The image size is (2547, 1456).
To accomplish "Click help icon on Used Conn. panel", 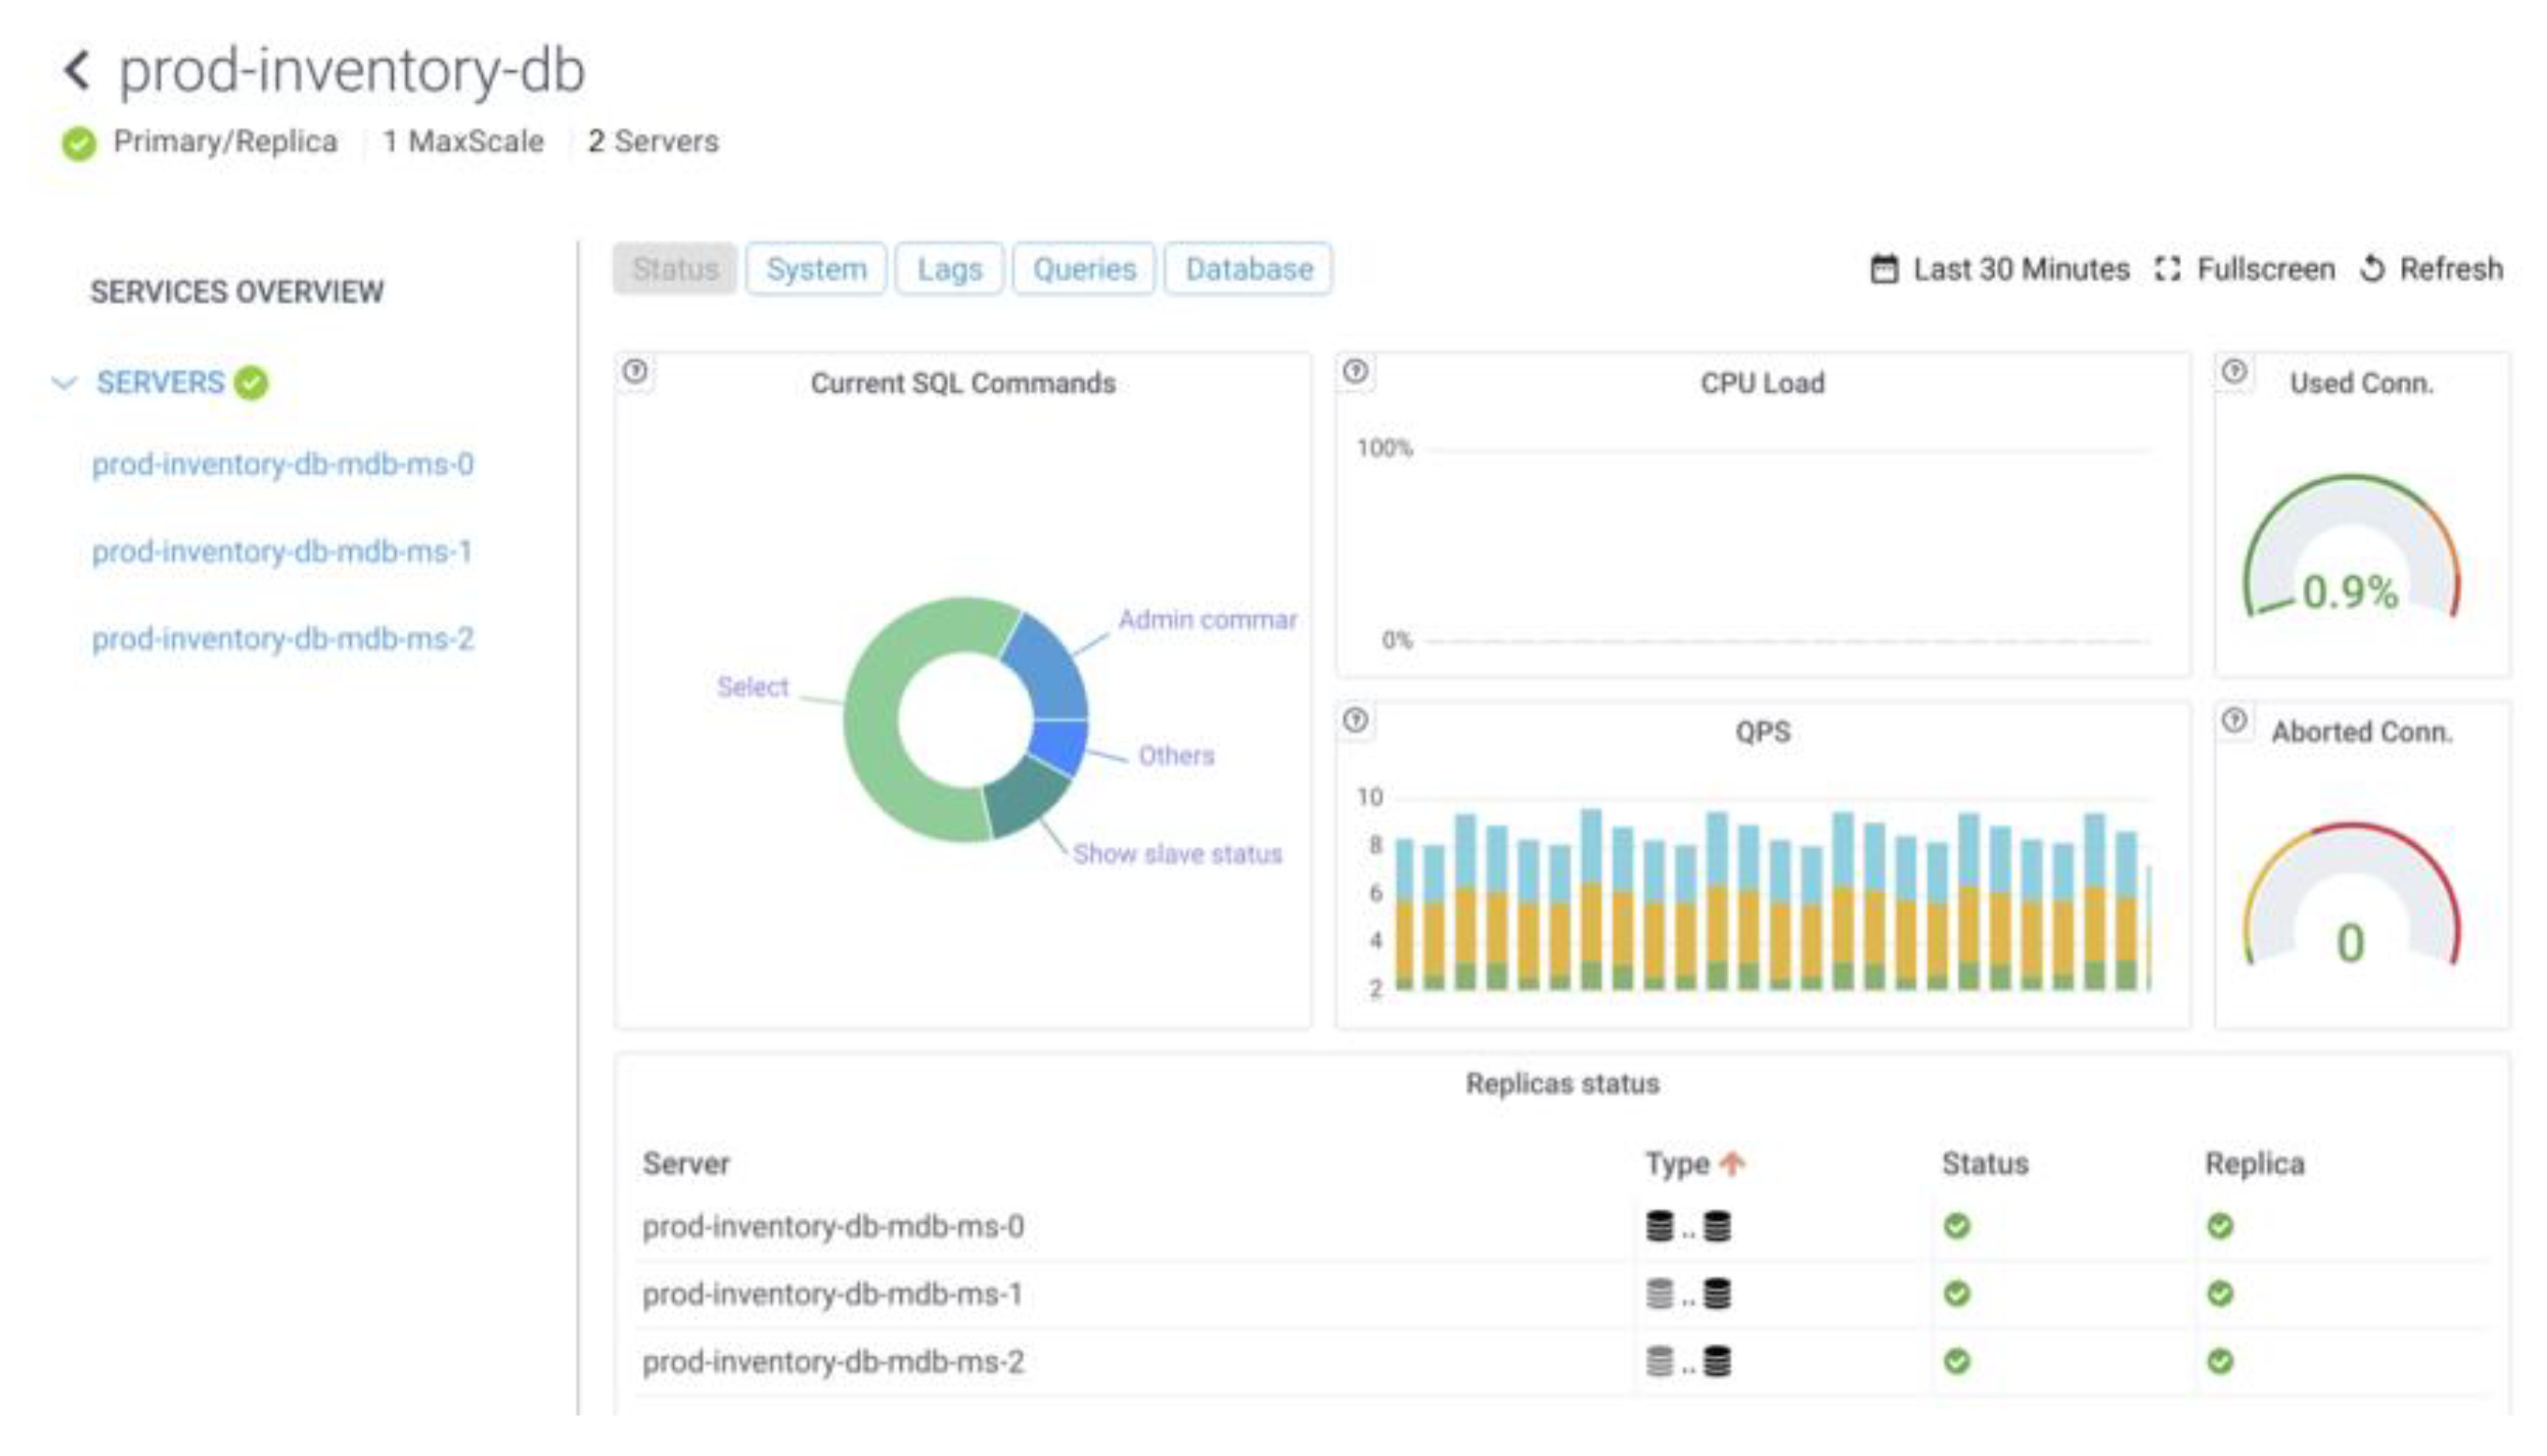I will [2234, 372].
